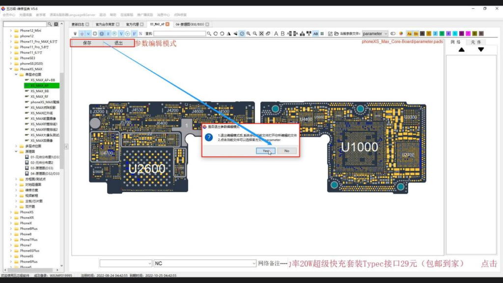Click the 保存 save button
Screen dimensions: 503x283
[x=87, y=43]
